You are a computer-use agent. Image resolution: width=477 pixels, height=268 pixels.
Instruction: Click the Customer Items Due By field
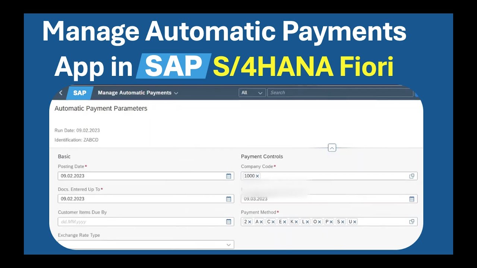point(146,222)
